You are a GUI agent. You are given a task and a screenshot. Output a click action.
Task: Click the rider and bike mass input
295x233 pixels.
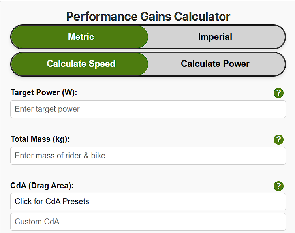tap(148, 156)
